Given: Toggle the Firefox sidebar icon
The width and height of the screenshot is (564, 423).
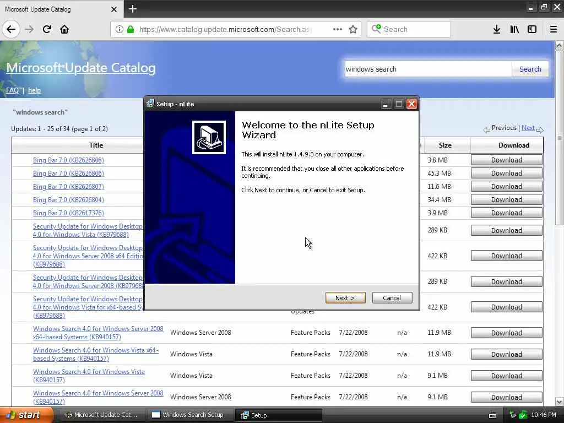Looking at the screenshot, I should [x=532, y=29].
